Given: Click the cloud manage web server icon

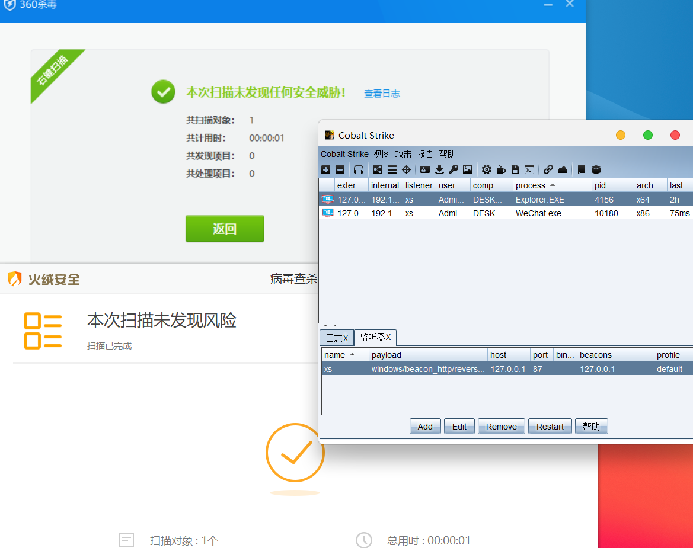Looking at the screenshot, I should point(563,169).
